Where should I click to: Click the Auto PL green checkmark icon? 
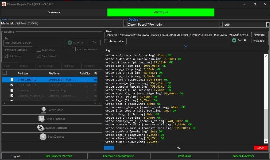click(x=234, y=40)
